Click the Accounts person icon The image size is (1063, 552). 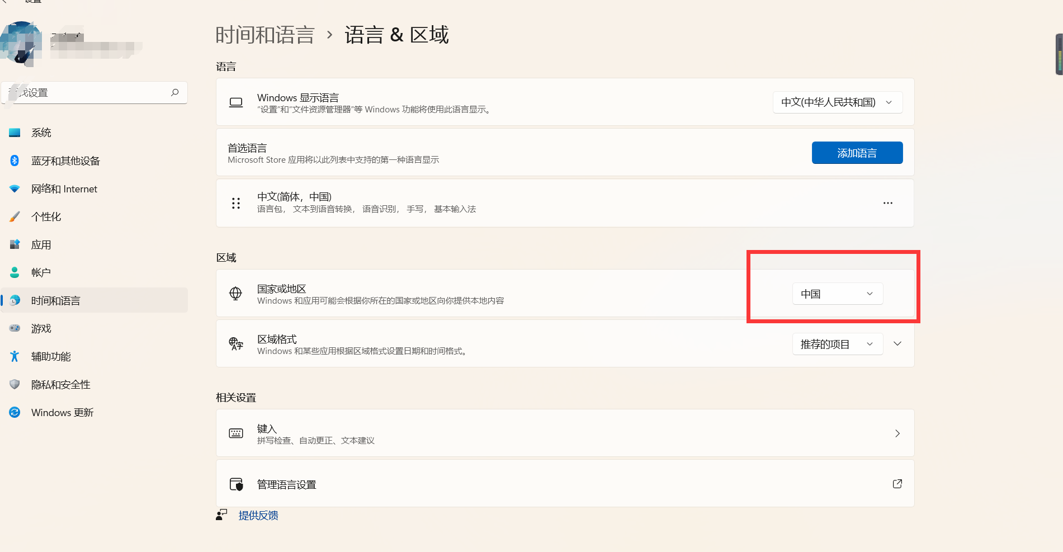coord(15,272)
